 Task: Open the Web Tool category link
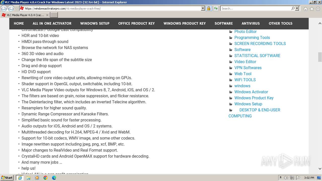pyautogui.click(x=243, y=74)
